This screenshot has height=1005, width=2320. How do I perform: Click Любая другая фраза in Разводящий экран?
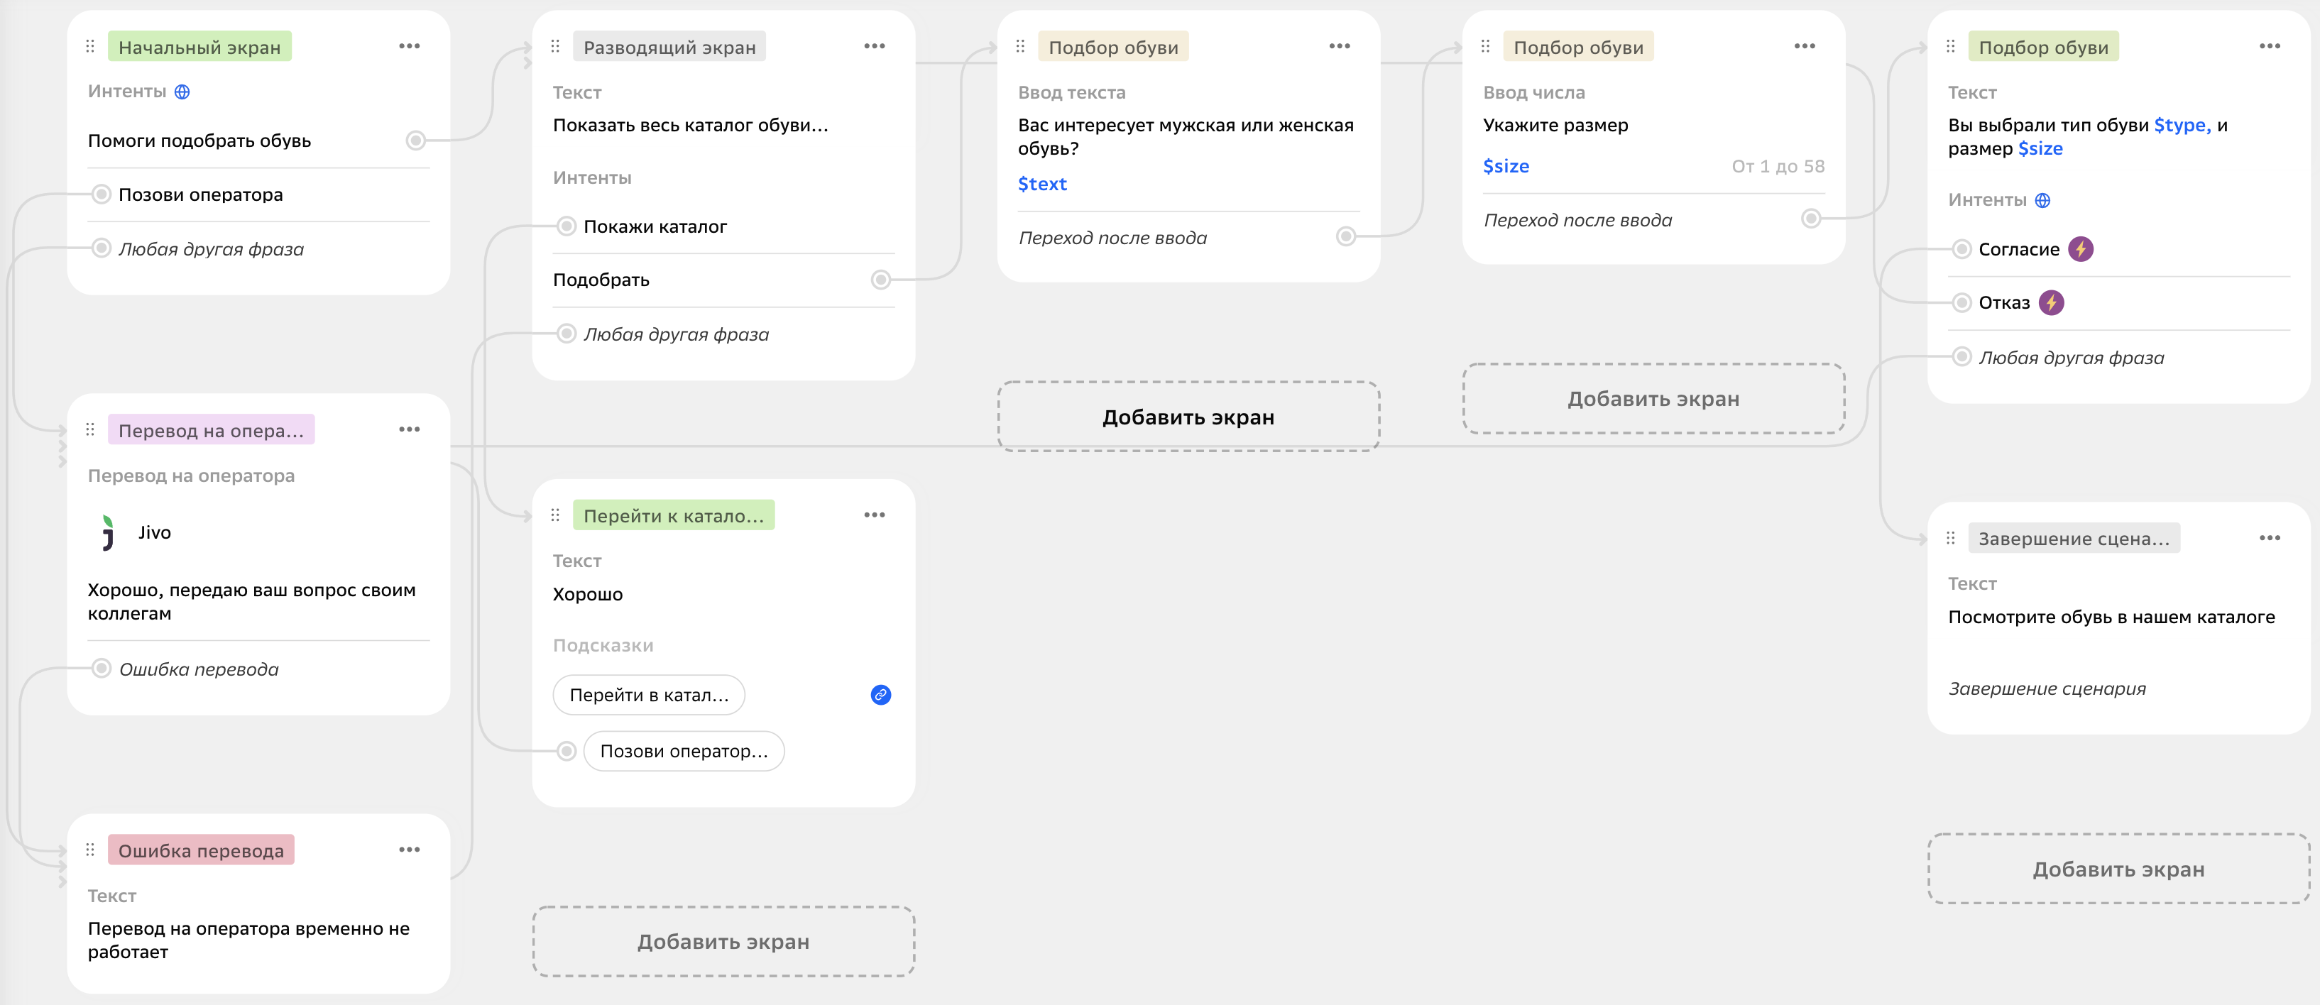[677, 335]
